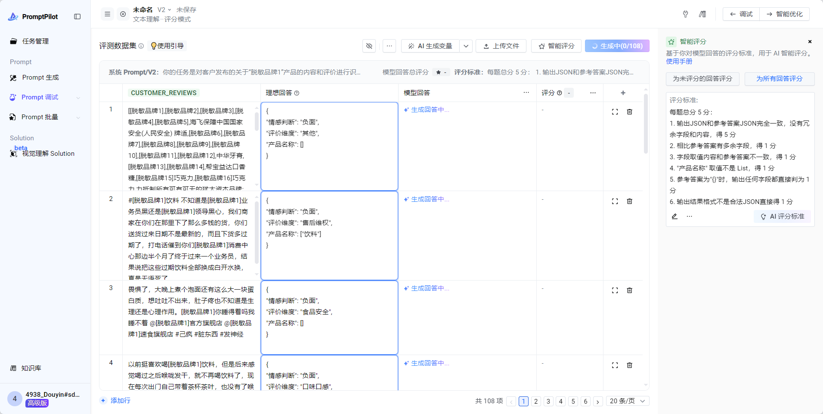Open the 评分 column filter dash dropdown

coord(569,93)
